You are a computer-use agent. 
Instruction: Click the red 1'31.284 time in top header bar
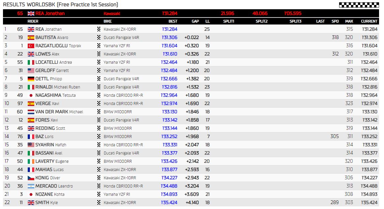coord(170,14)
